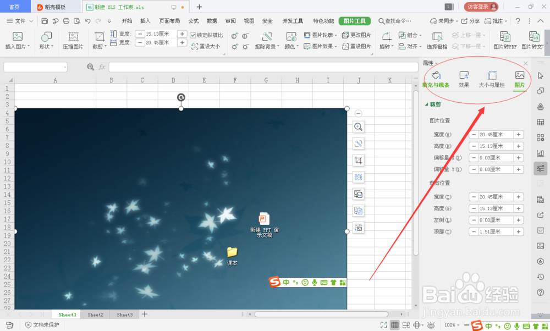Click Reset Size (重设大小) button

click(x=206, y=46)
